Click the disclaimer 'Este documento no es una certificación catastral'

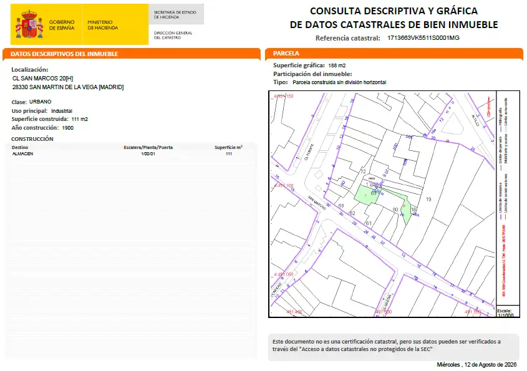click(387, 345)
